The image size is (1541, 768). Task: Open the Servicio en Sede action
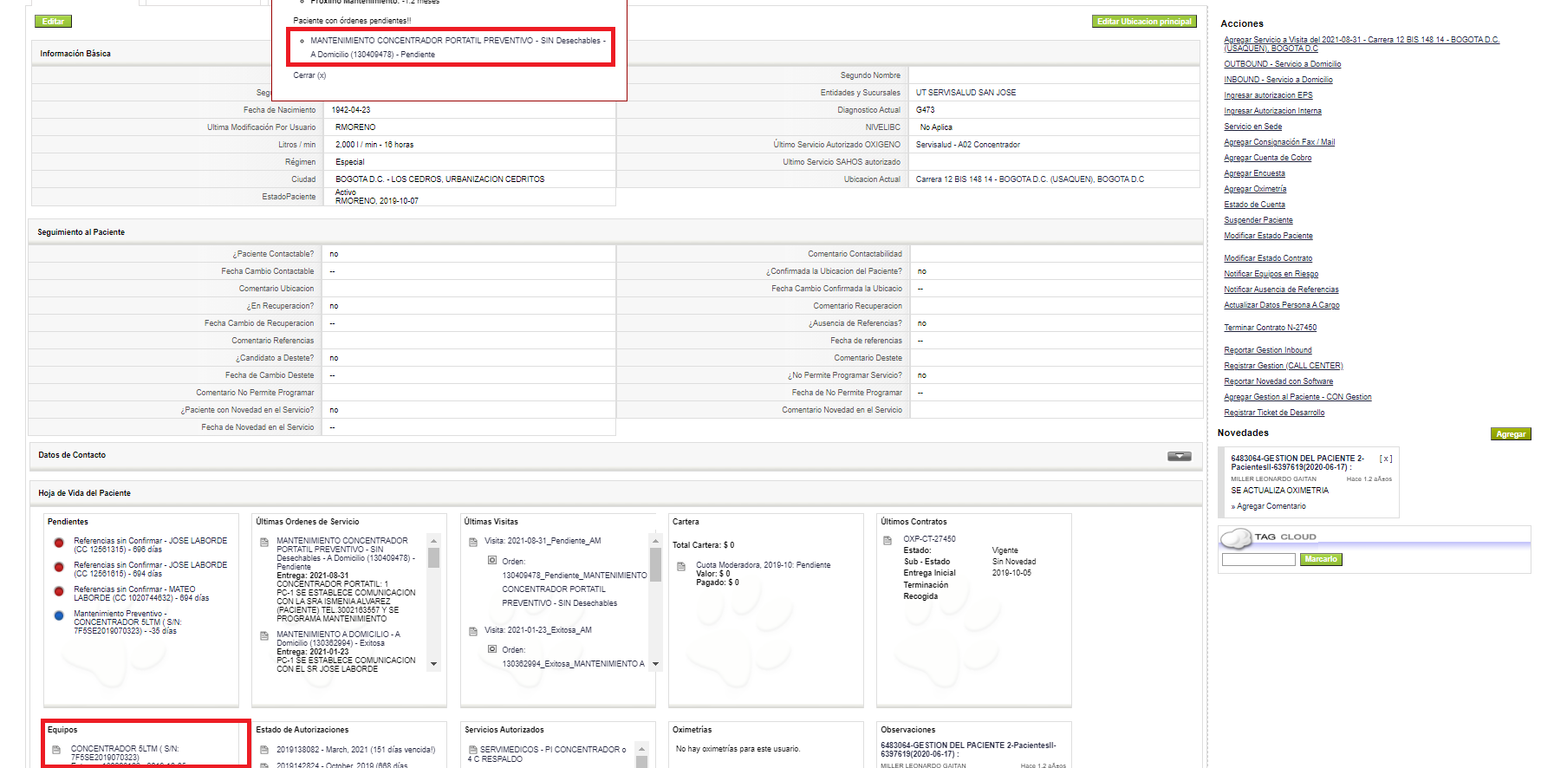pos(1252,127)
